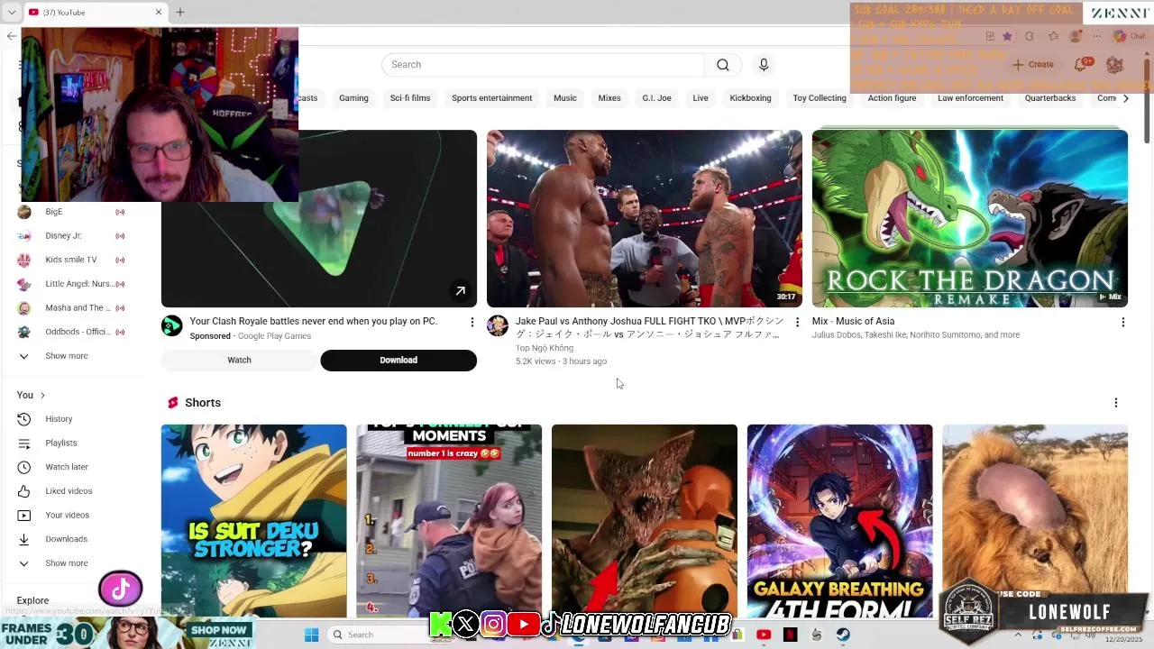This screenshot has height=649, width=1154.
Task: Click the Watch button on the ad
Action: click(x=239, y=361)
